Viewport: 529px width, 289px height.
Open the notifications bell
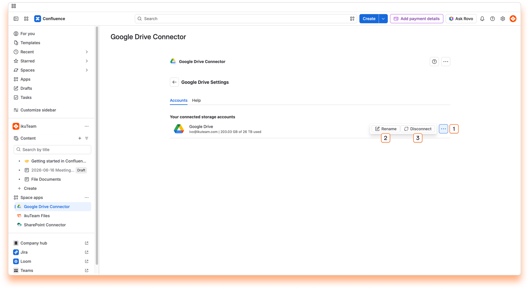(482, 19)
